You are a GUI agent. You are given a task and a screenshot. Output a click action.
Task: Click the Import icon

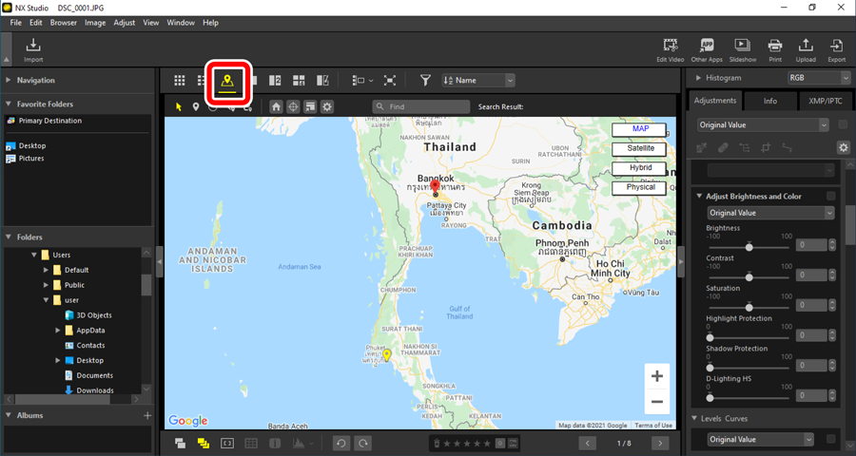click(33, 49)
